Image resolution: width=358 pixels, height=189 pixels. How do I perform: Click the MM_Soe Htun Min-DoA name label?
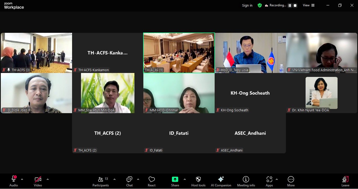point(96,110)
